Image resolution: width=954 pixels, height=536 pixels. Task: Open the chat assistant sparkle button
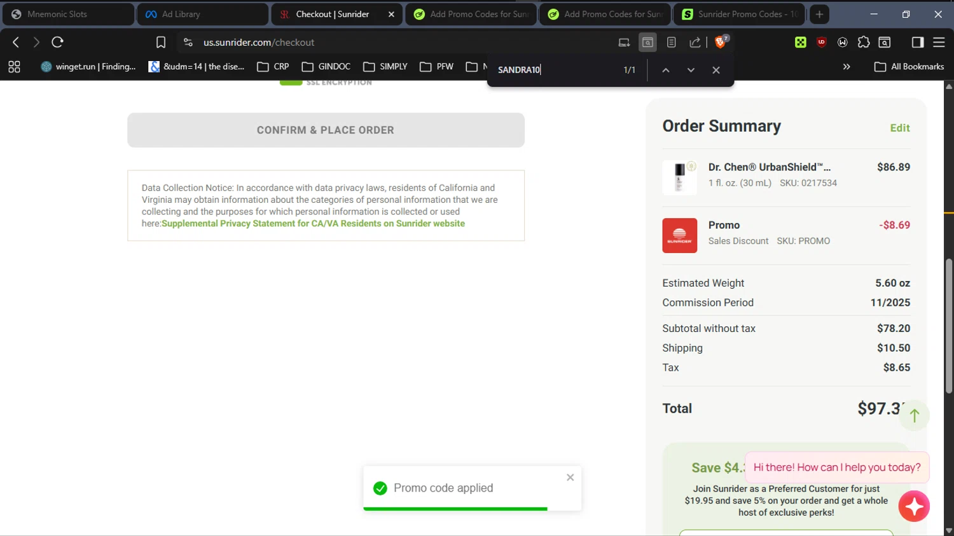[x=914, y=506]
